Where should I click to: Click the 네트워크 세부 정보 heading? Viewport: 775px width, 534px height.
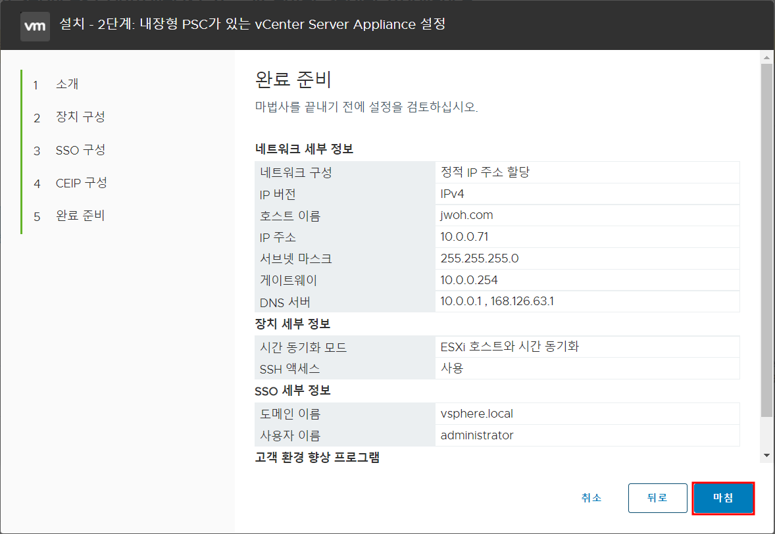click(x=304, y=149)
